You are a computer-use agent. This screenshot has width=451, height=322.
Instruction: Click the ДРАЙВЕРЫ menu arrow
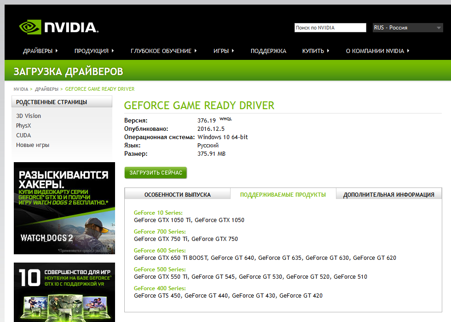pos(57,51)
